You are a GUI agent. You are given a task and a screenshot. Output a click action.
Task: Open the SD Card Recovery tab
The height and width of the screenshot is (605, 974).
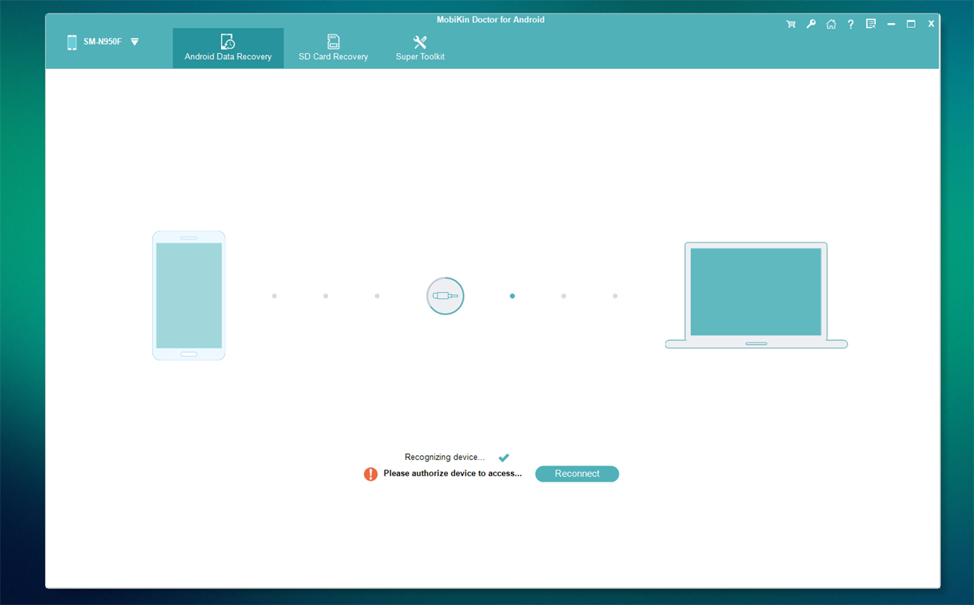tap(333, 48)
